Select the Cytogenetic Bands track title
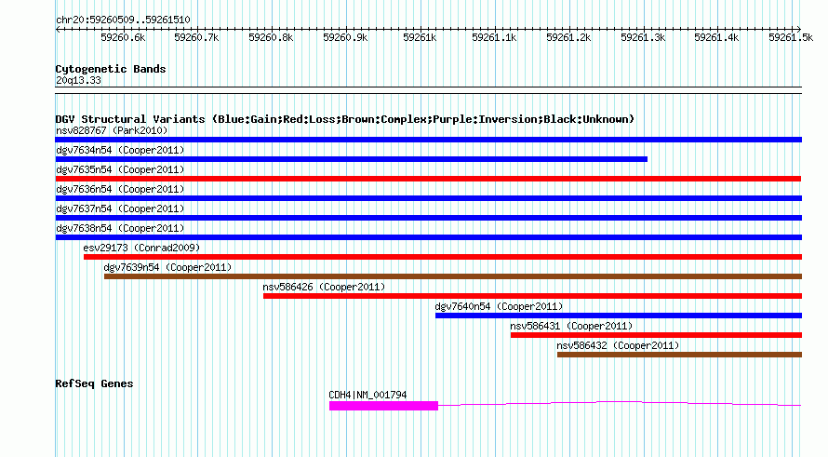828x457 pixels. tap(111, 69)
